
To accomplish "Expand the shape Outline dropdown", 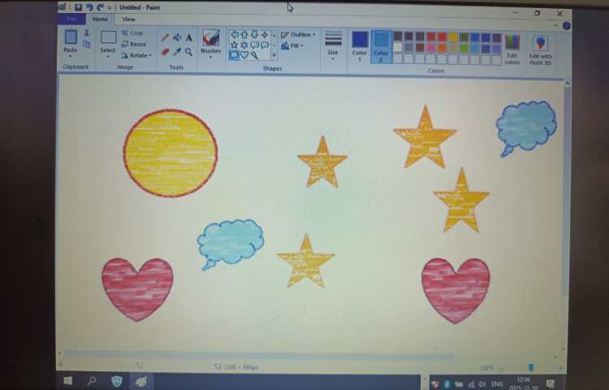I will click(298, 35).
